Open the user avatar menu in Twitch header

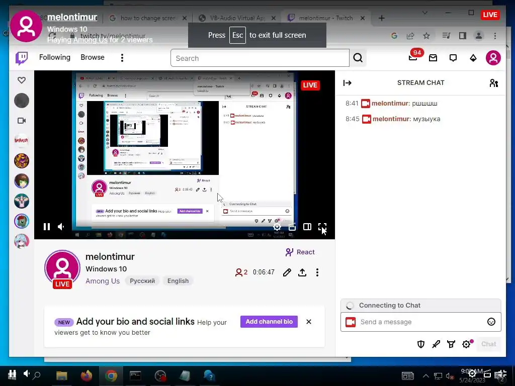tap(493, 58)
